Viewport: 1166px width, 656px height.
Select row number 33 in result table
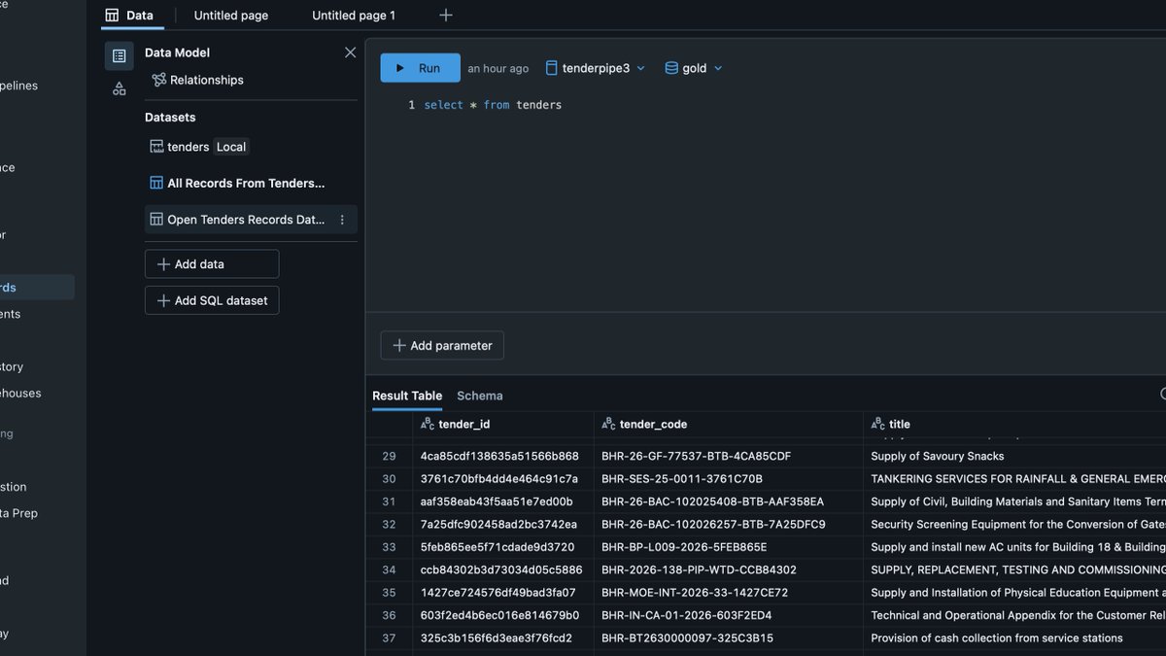[x=390, y=547]
